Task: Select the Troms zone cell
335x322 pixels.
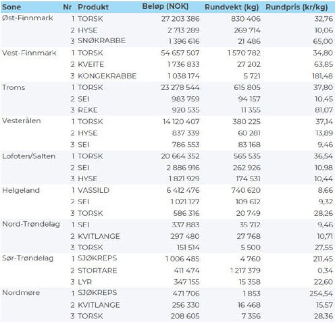Action: 14,87
